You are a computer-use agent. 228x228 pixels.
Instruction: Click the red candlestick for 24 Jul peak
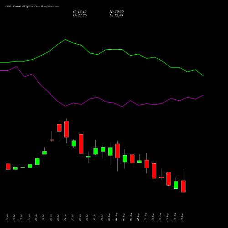click(67, 129)
